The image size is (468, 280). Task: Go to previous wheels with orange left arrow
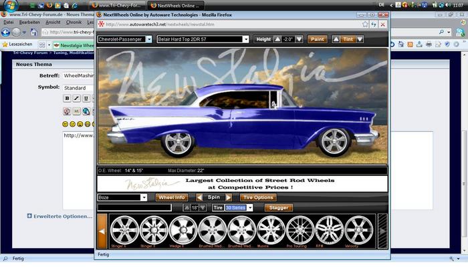[102, 231]
